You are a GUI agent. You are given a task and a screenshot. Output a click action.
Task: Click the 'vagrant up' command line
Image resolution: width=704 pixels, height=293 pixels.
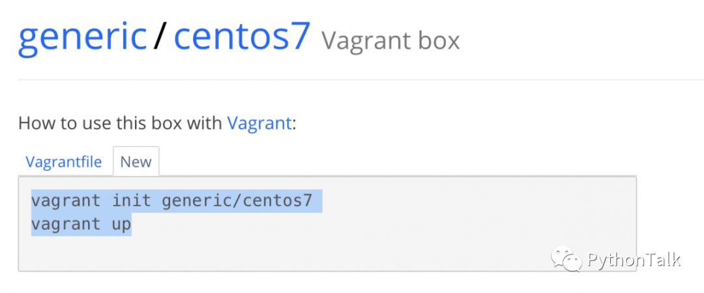[x=81, y=225]
